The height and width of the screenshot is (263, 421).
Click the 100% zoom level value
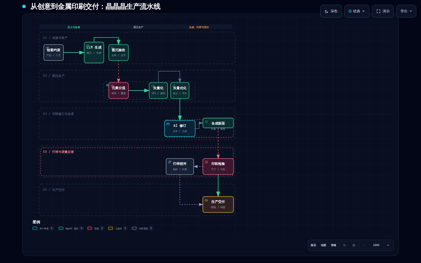tap(376, 245)
